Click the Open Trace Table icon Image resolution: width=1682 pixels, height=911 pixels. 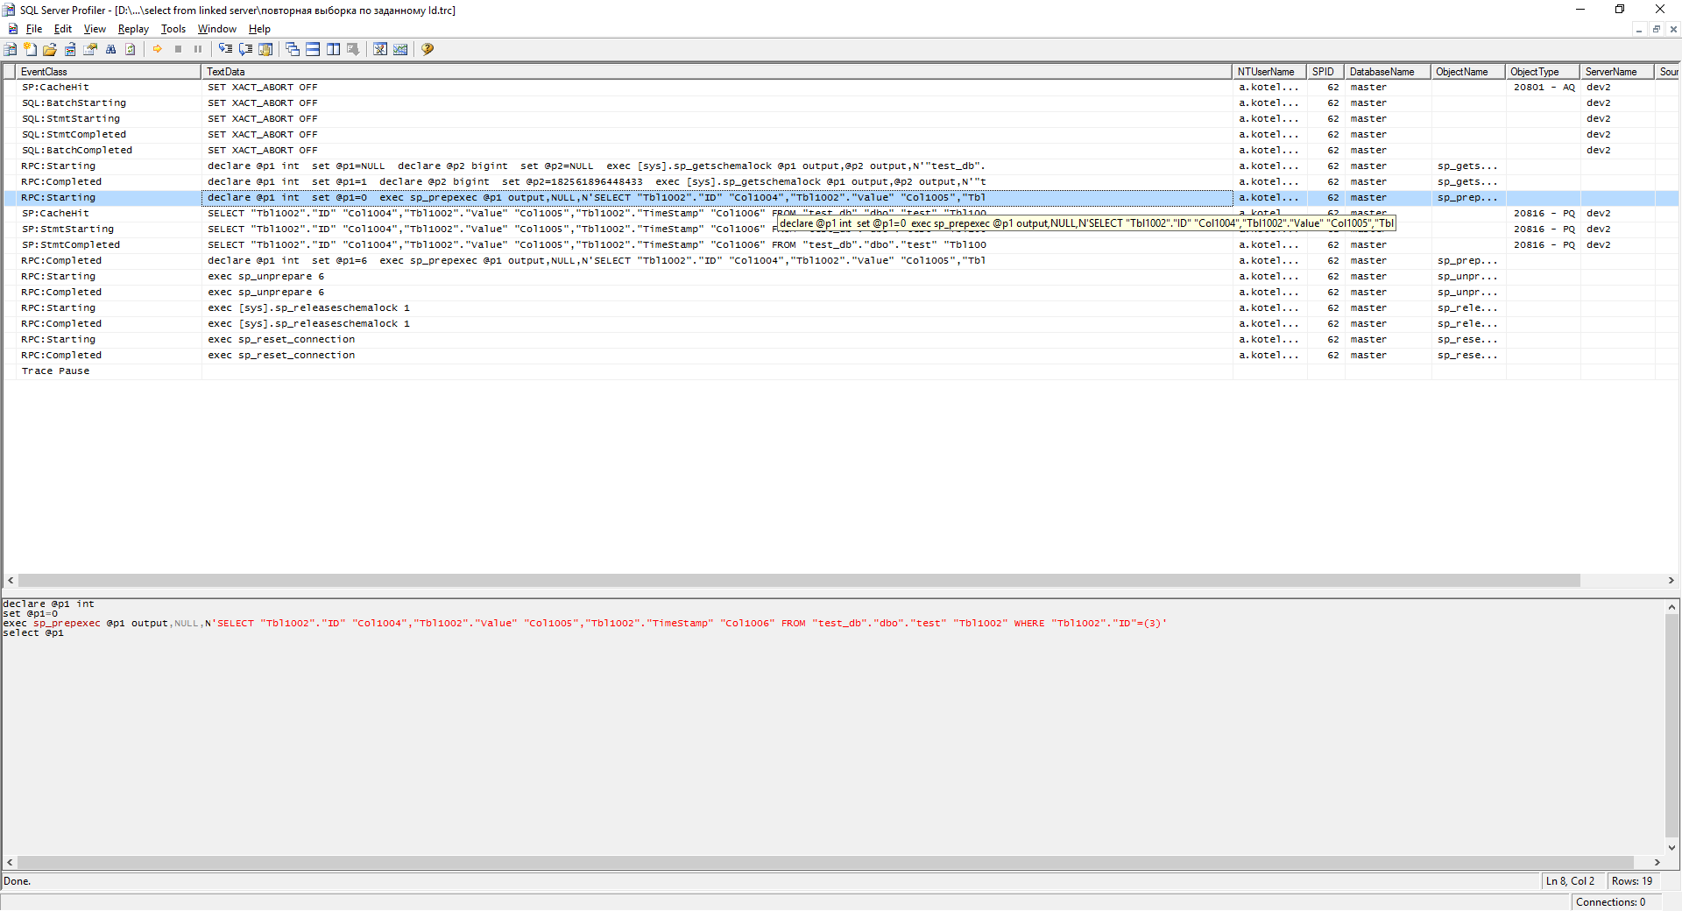click(70, 49)
